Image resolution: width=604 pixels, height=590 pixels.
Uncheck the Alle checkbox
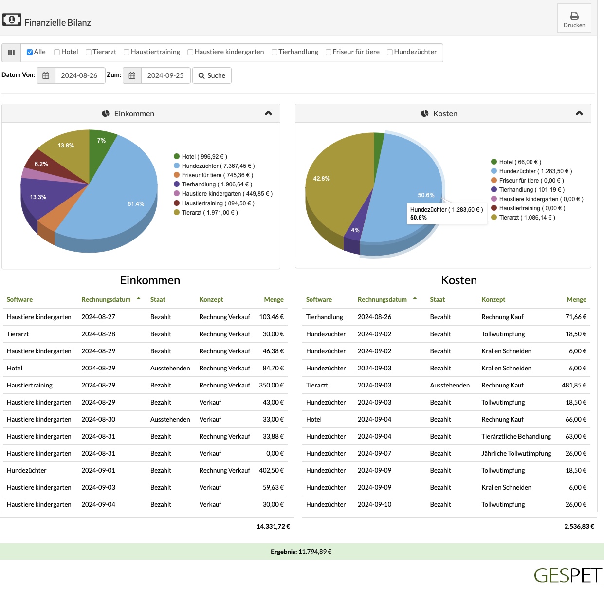(x=30, y=52)
